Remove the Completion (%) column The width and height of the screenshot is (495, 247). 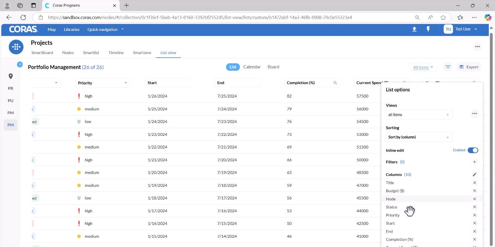(475, 240)
